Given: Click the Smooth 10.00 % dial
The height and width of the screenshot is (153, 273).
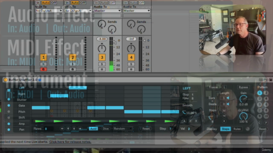Looking at the screenshot, I should tap(184, 113).
